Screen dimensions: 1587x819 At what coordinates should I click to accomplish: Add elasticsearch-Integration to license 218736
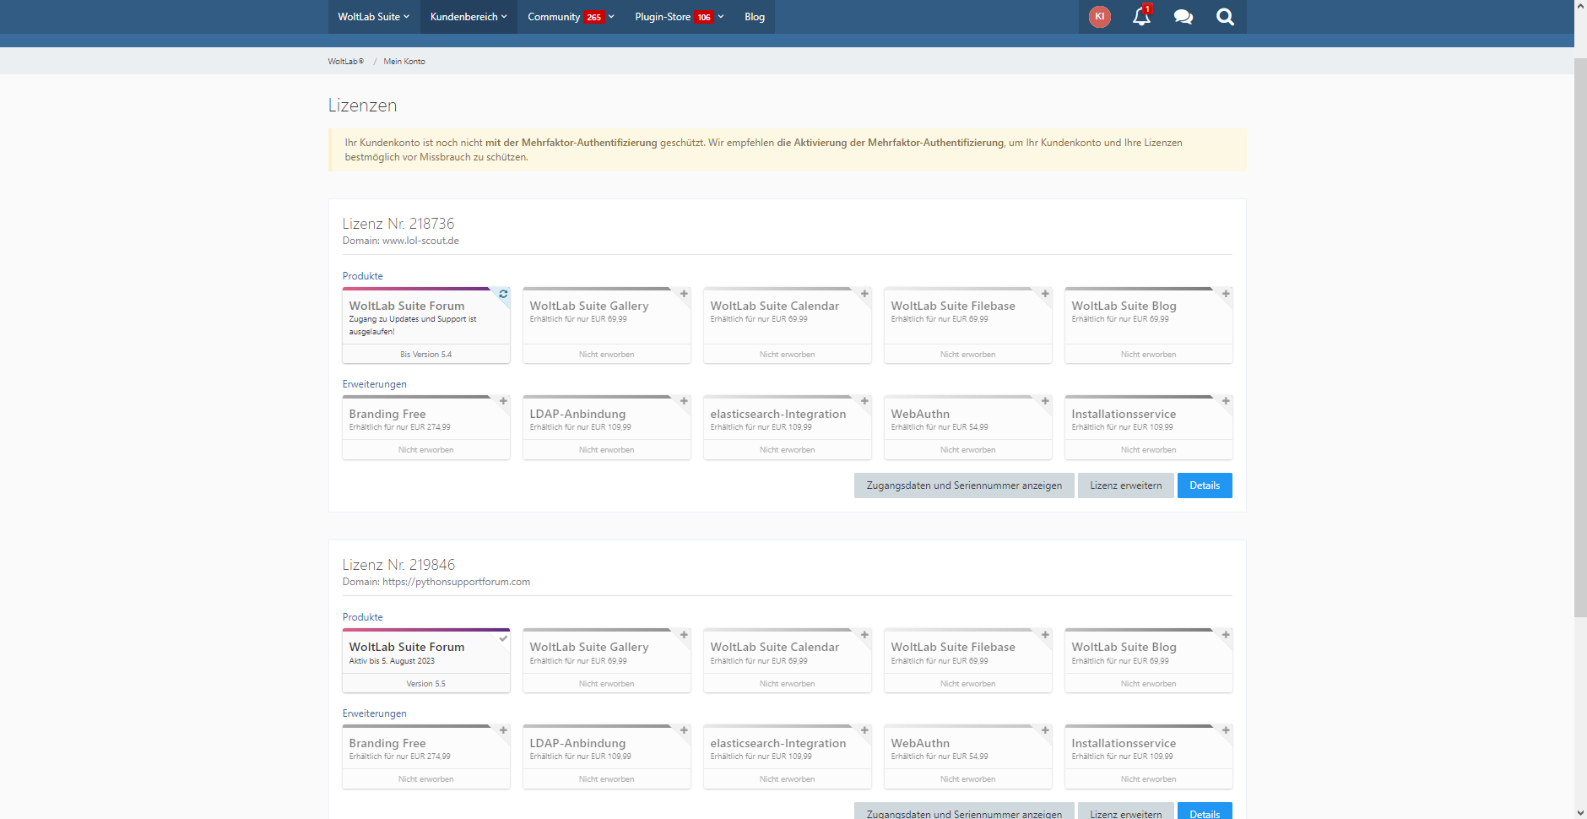point(864,401)
